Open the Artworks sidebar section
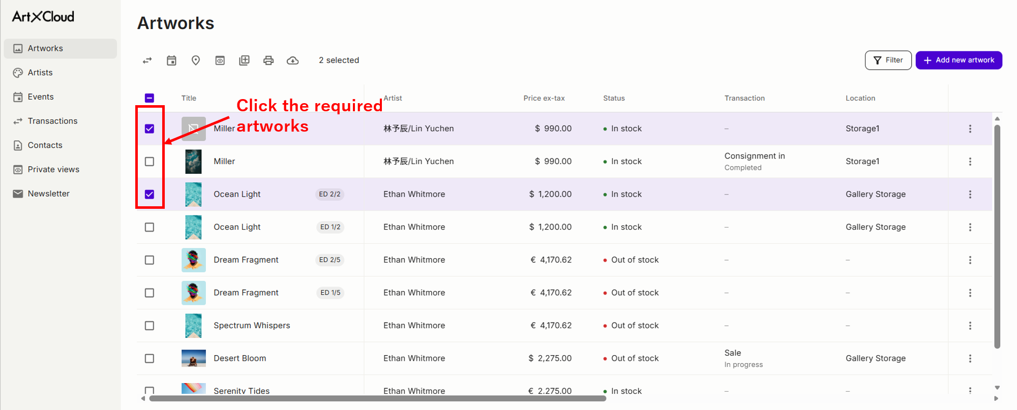This screenshot has height=410, width=1017. [x=61, y=49]
